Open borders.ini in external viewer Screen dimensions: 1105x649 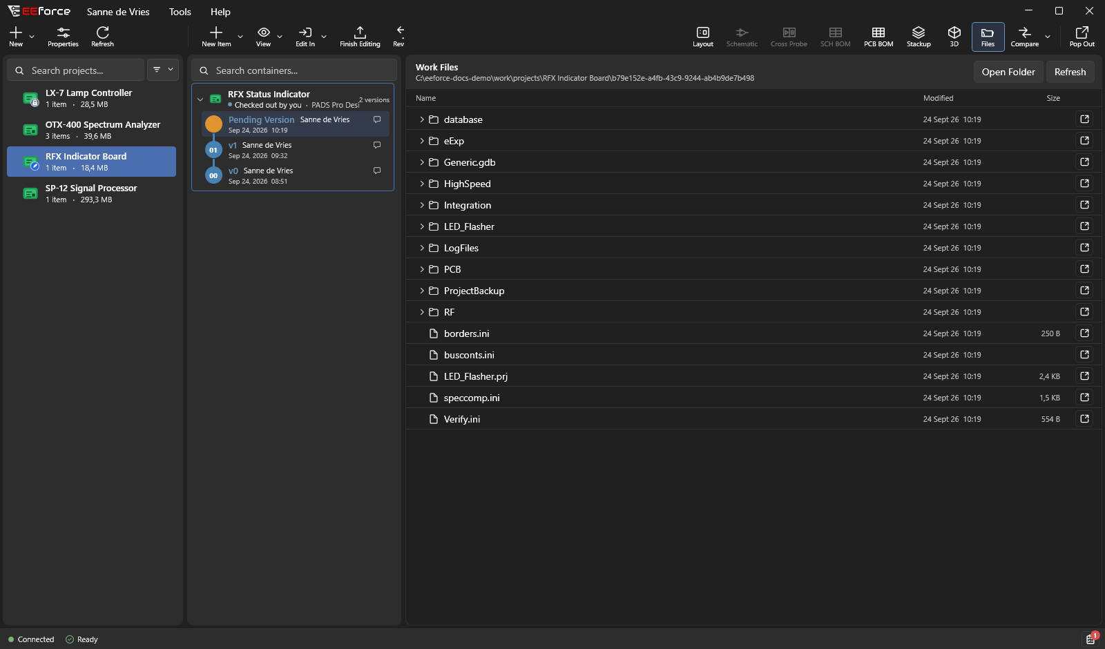1085,333
